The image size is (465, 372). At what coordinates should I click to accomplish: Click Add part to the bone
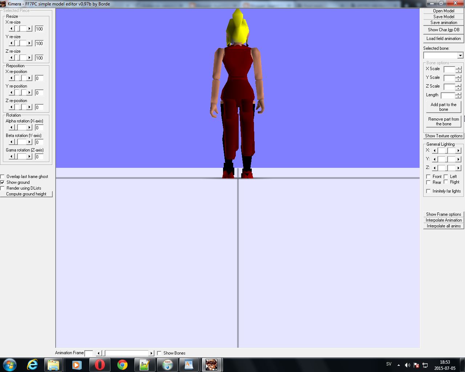[x=444, y=107]
